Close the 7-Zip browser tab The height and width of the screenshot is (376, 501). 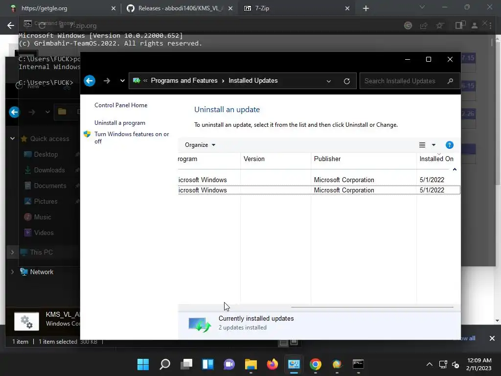(x=347, y=9)
